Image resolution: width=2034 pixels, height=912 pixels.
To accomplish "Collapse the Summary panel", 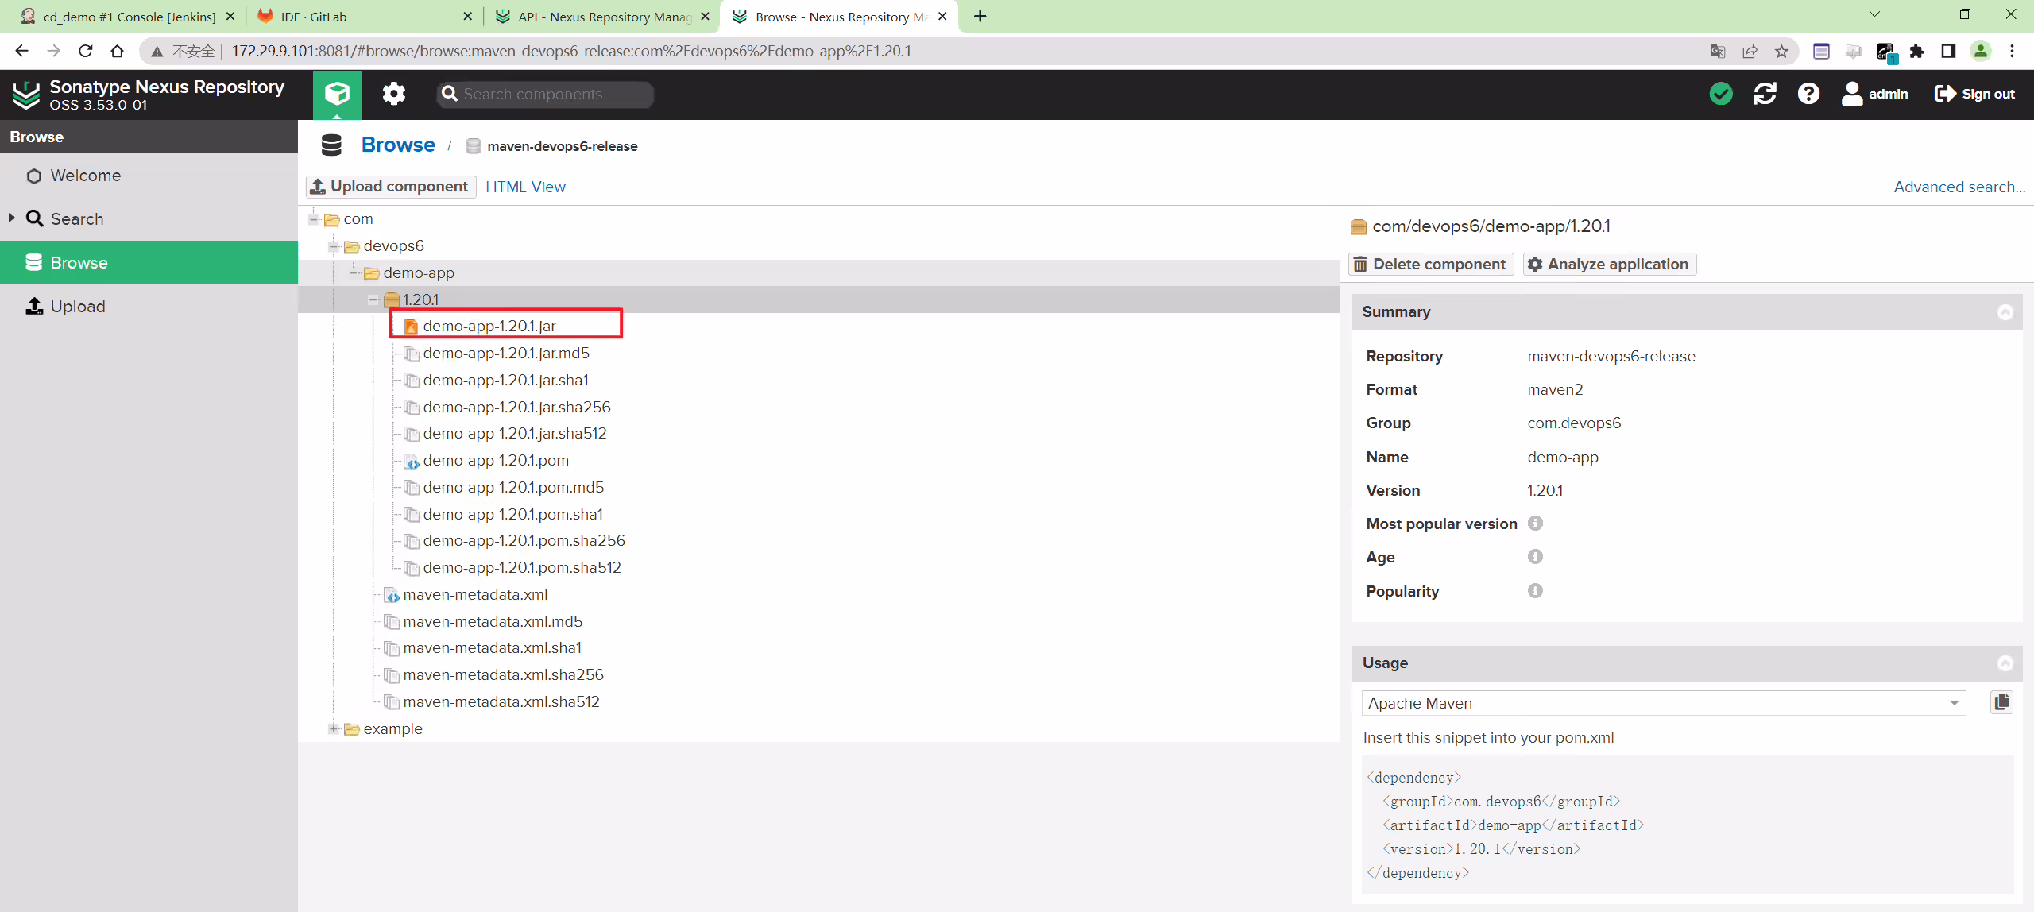I will click(x=2005, y=312).
